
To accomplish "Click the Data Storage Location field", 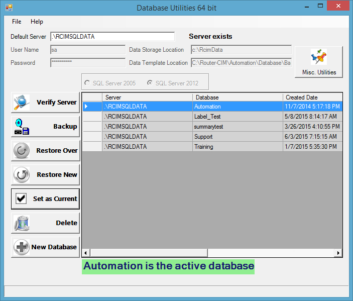I will coord(241,50).
